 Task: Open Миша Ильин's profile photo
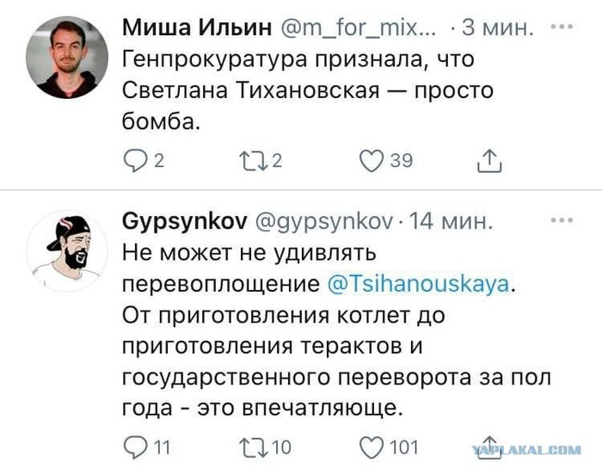click(x=66, y=57)
